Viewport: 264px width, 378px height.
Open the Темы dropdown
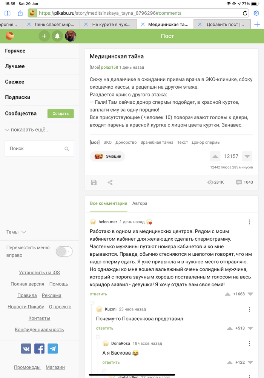(x=16, y=232)
